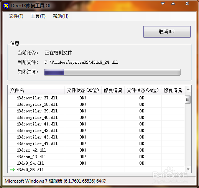199x188 pixels.
Task: Click 32-bit OK! status of d3dcsx_42.dll
Action: (83, 150)
